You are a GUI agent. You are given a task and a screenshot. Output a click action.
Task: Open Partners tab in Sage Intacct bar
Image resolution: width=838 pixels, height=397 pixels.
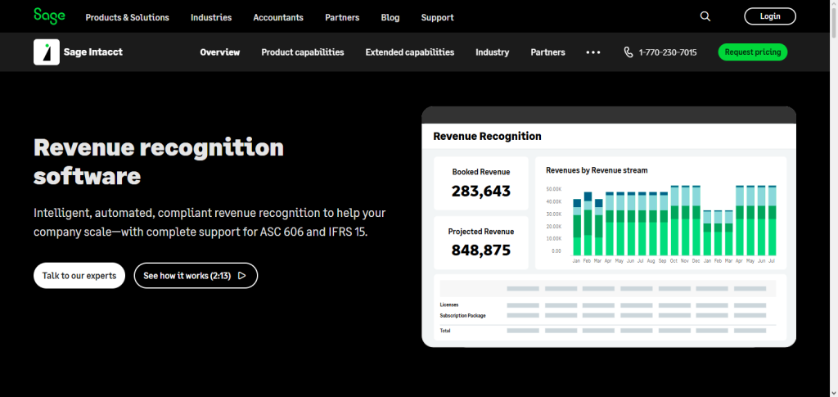coord(547,52)
